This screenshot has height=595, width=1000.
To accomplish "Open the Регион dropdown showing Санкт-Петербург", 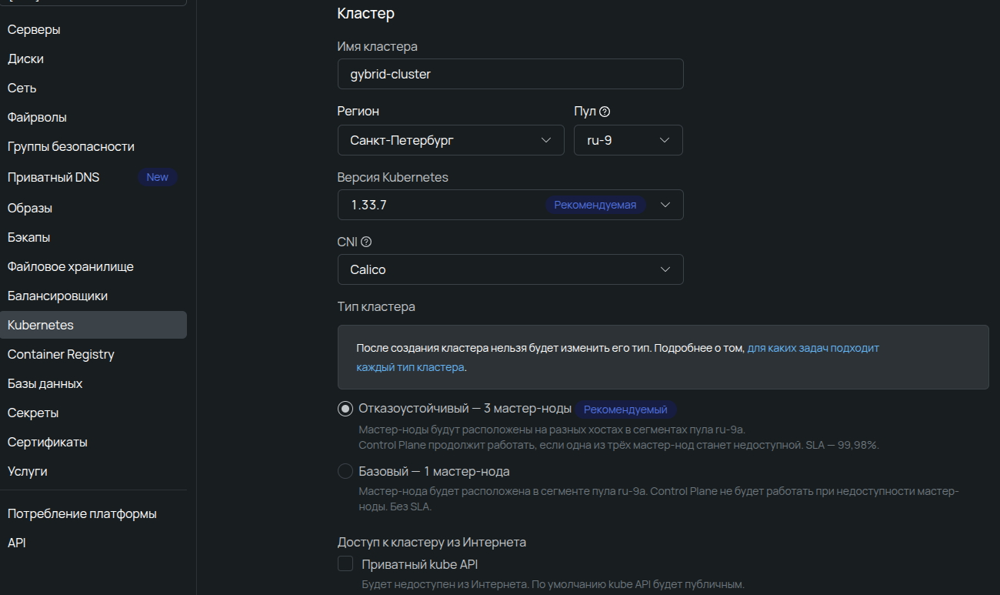I will 451,140.
